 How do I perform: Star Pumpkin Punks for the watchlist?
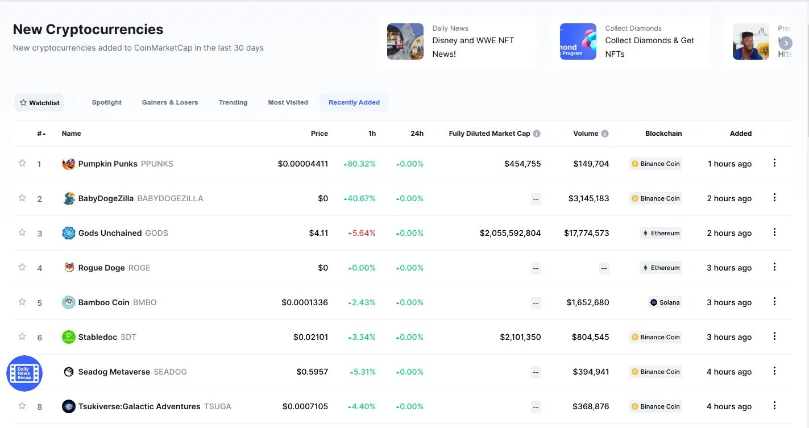coord(22,163)
